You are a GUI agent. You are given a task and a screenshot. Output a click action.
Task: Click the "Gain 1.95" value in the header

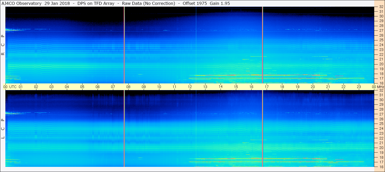click(x=220, y=4)
